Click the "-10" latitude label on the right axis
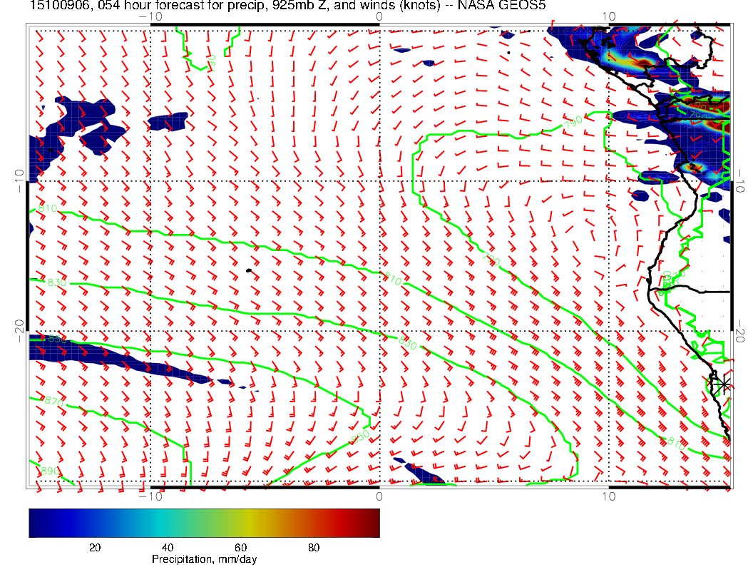The image size is (753, 582). [740, 178]
